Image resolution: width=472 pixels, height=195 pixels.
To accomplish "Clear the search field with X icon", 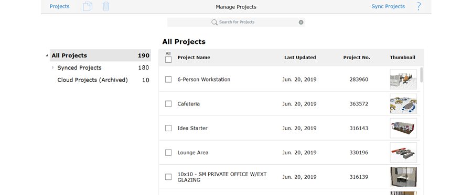I will point(301,22).
